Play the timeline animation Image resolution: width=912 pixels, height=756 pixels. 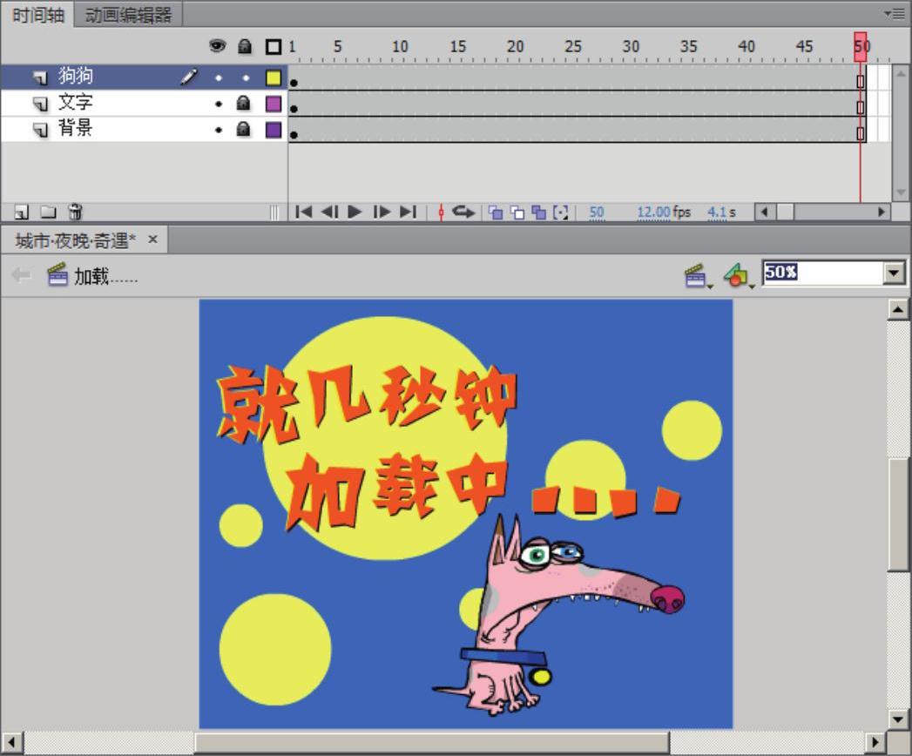click(x=355, y=212)
